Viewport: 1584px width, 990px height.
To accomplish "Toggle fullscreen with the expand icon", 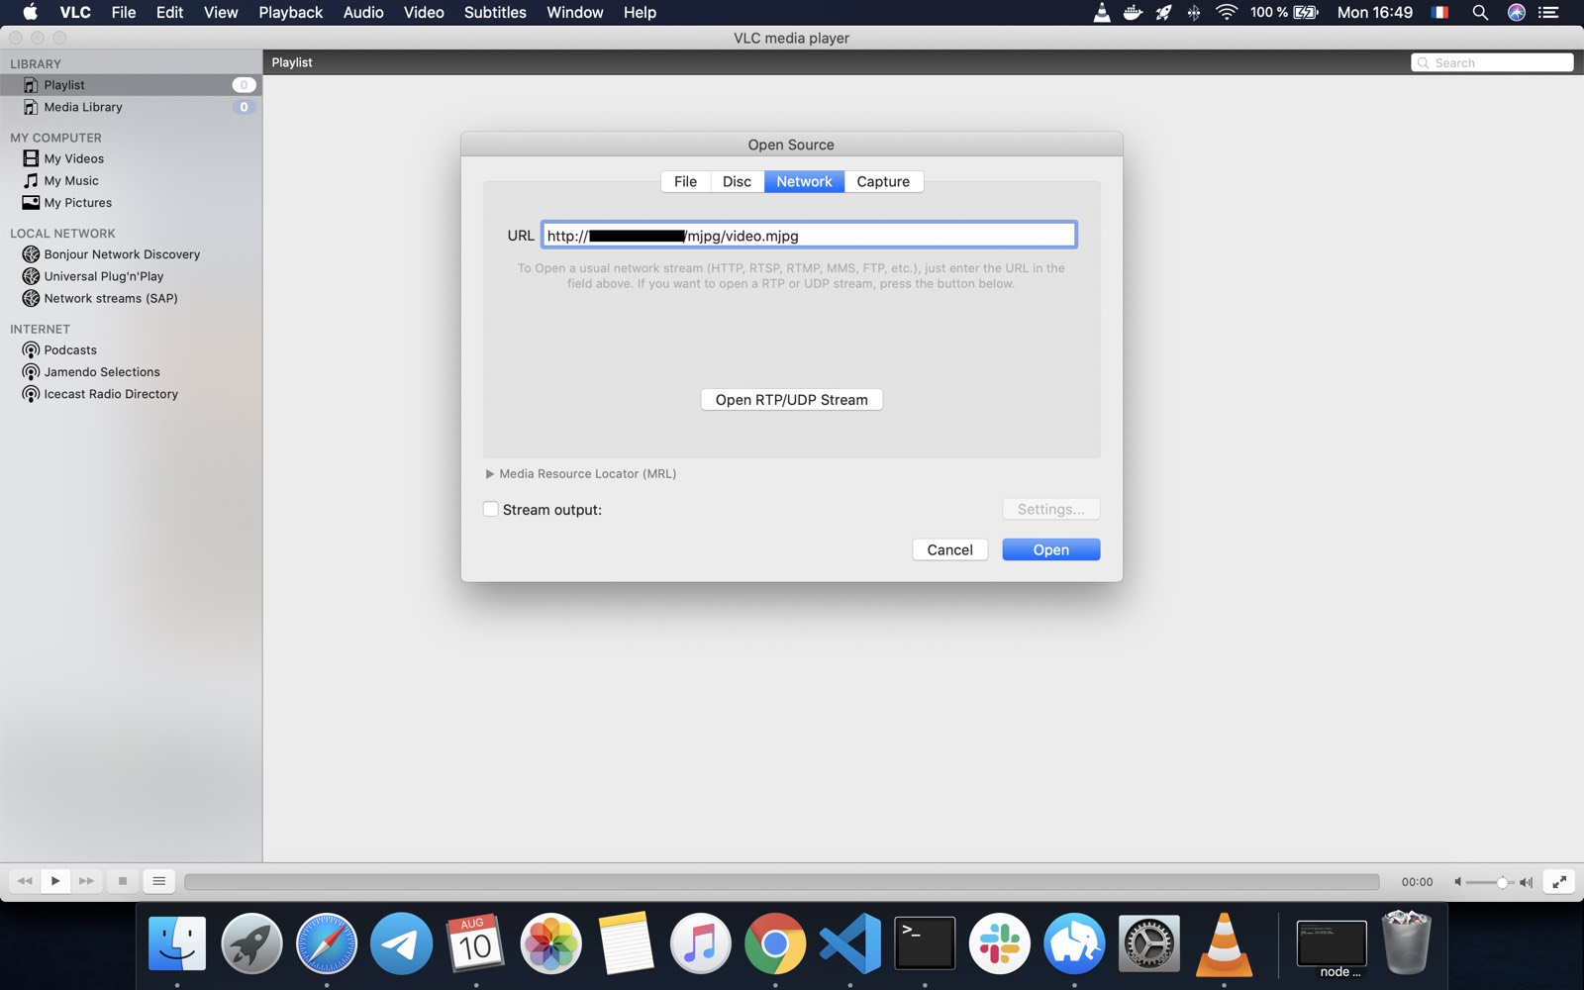I will click(1559, 881).
